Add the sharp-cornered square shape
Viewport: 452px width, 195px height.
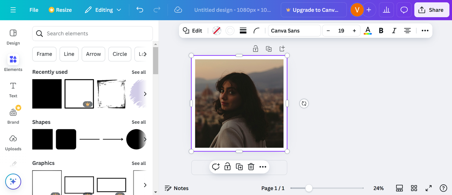[42, 139]
